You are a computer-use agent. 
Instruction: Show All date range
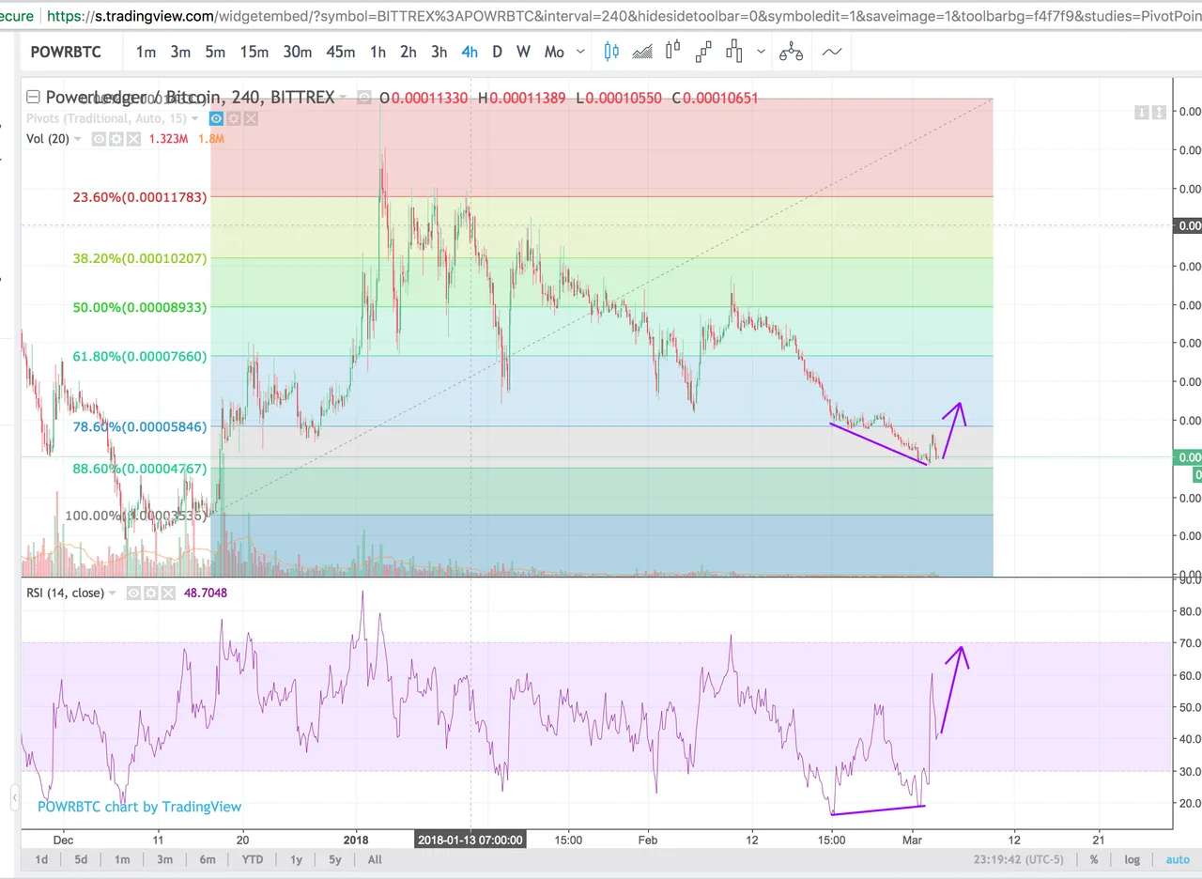tap(375, 859)
